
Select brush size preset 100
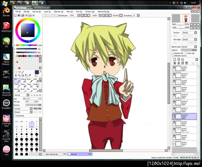32,145
